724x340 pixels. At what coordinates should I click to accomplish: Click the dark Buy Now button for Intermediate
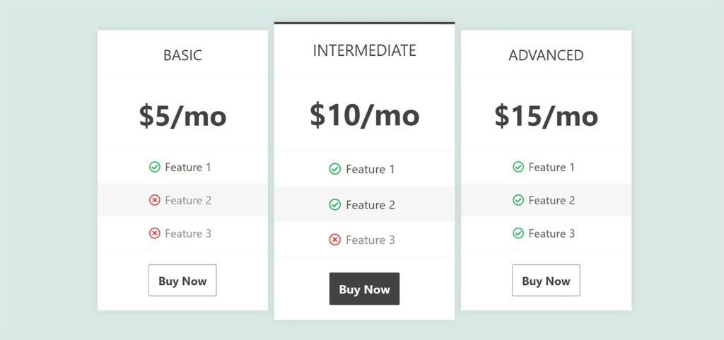[x=364, y=289]
